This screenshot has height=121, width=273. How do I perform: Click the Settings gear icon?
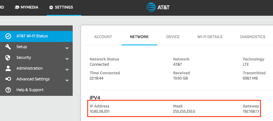coord(51,7)
